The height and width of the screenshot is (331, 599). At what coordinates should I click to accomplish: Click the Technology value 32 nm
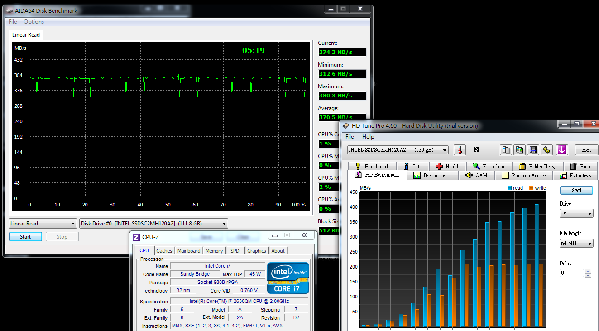183,290
